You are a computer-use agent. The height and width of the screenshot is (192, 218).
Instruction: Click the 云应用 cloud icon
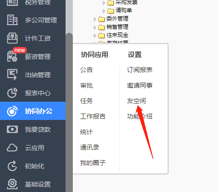[x=12, y=148]
